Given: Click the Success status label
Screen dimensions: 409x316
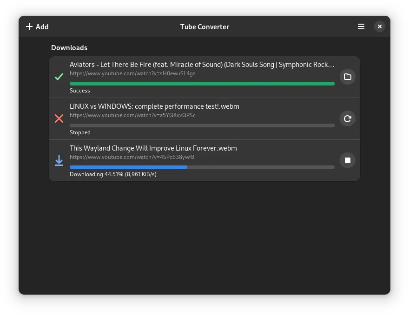Looking at the screenshot, I should pos(80,91).
